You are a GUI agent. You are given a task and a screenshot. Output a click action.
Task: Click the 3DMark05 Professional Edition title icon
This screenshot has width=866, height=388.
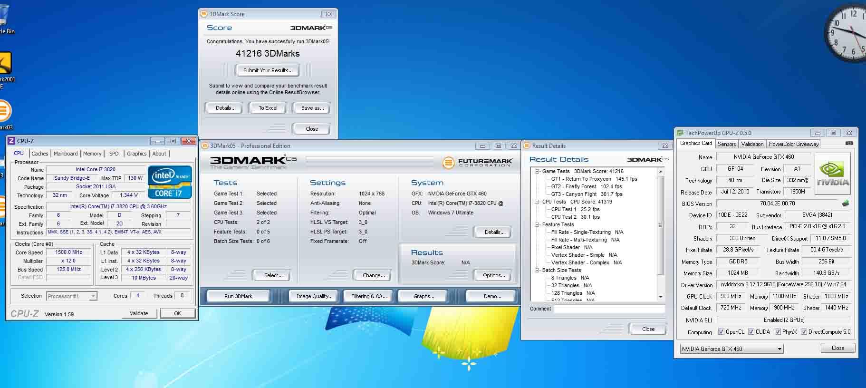205,146
